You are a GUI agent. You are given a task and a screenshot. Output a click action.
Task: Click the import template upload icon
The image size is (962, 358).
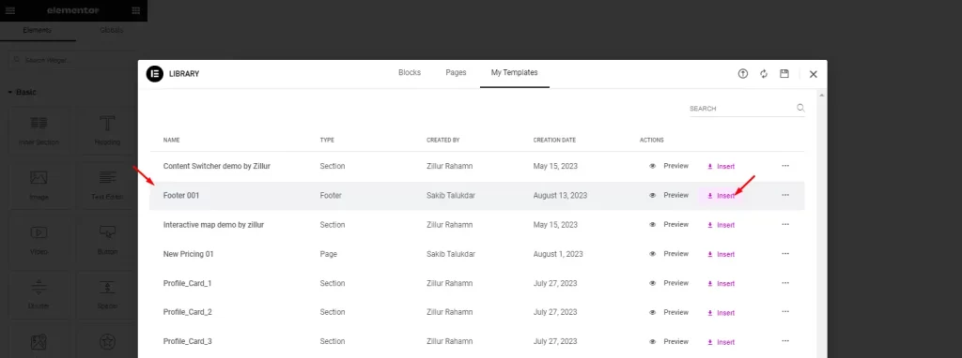(x=742, y=74)
